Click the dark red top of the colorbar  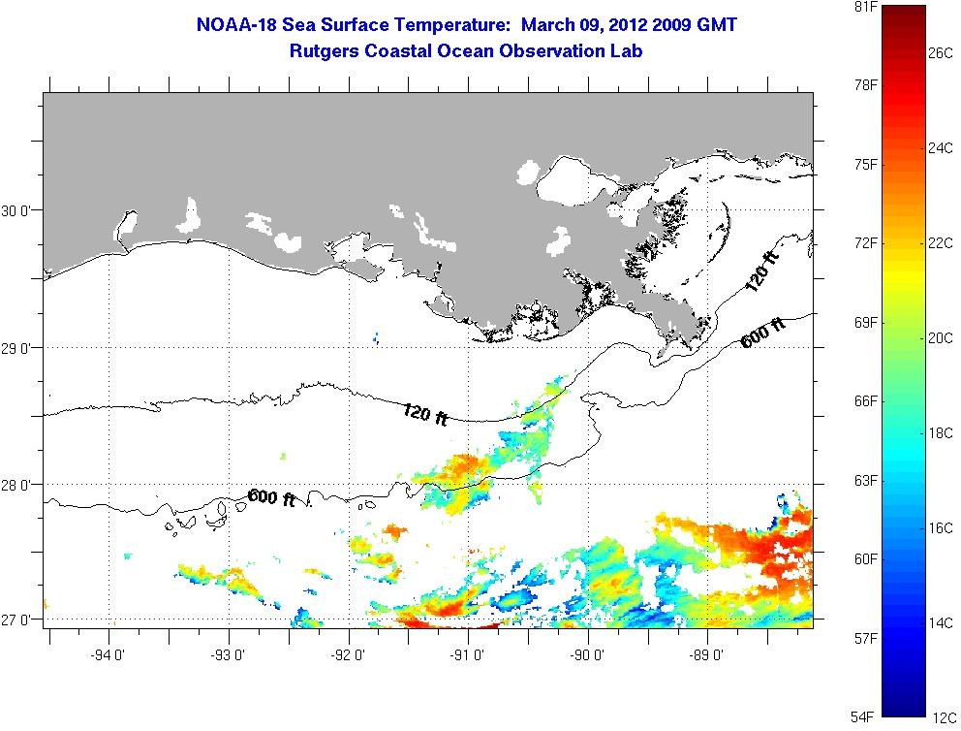[x=904, y=16]
